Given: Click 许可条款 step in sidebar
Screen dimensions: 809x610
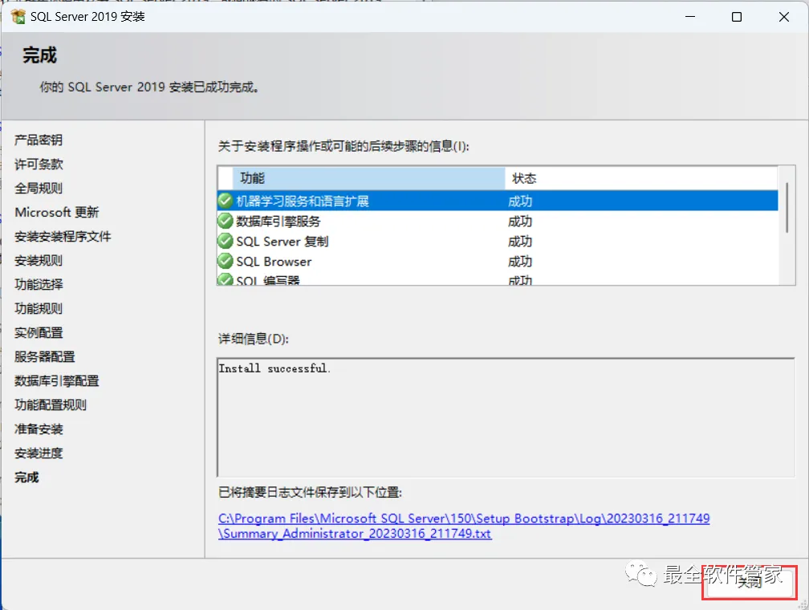Looking at the screenshot, I should tap(39, 164).
